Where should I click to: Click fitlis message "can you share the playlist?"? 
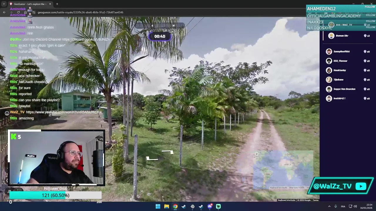coord(39,100)
